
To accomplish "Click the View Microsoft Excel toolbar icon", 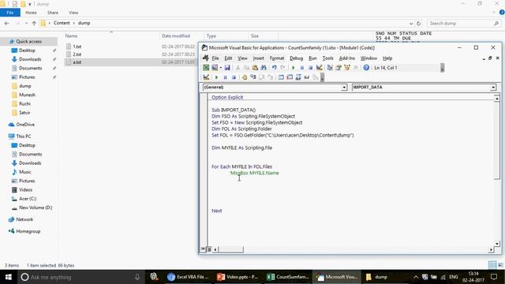I will tap(206, 68).
